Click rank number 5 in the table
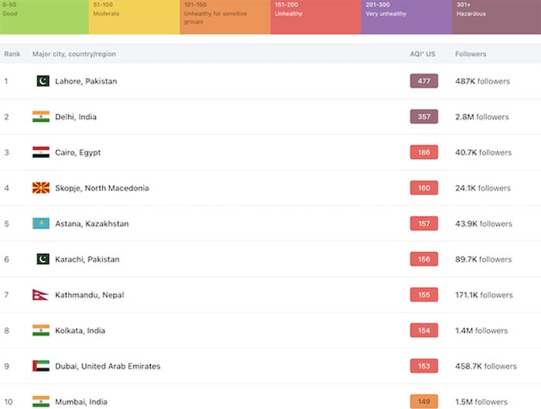 point(6,224)
